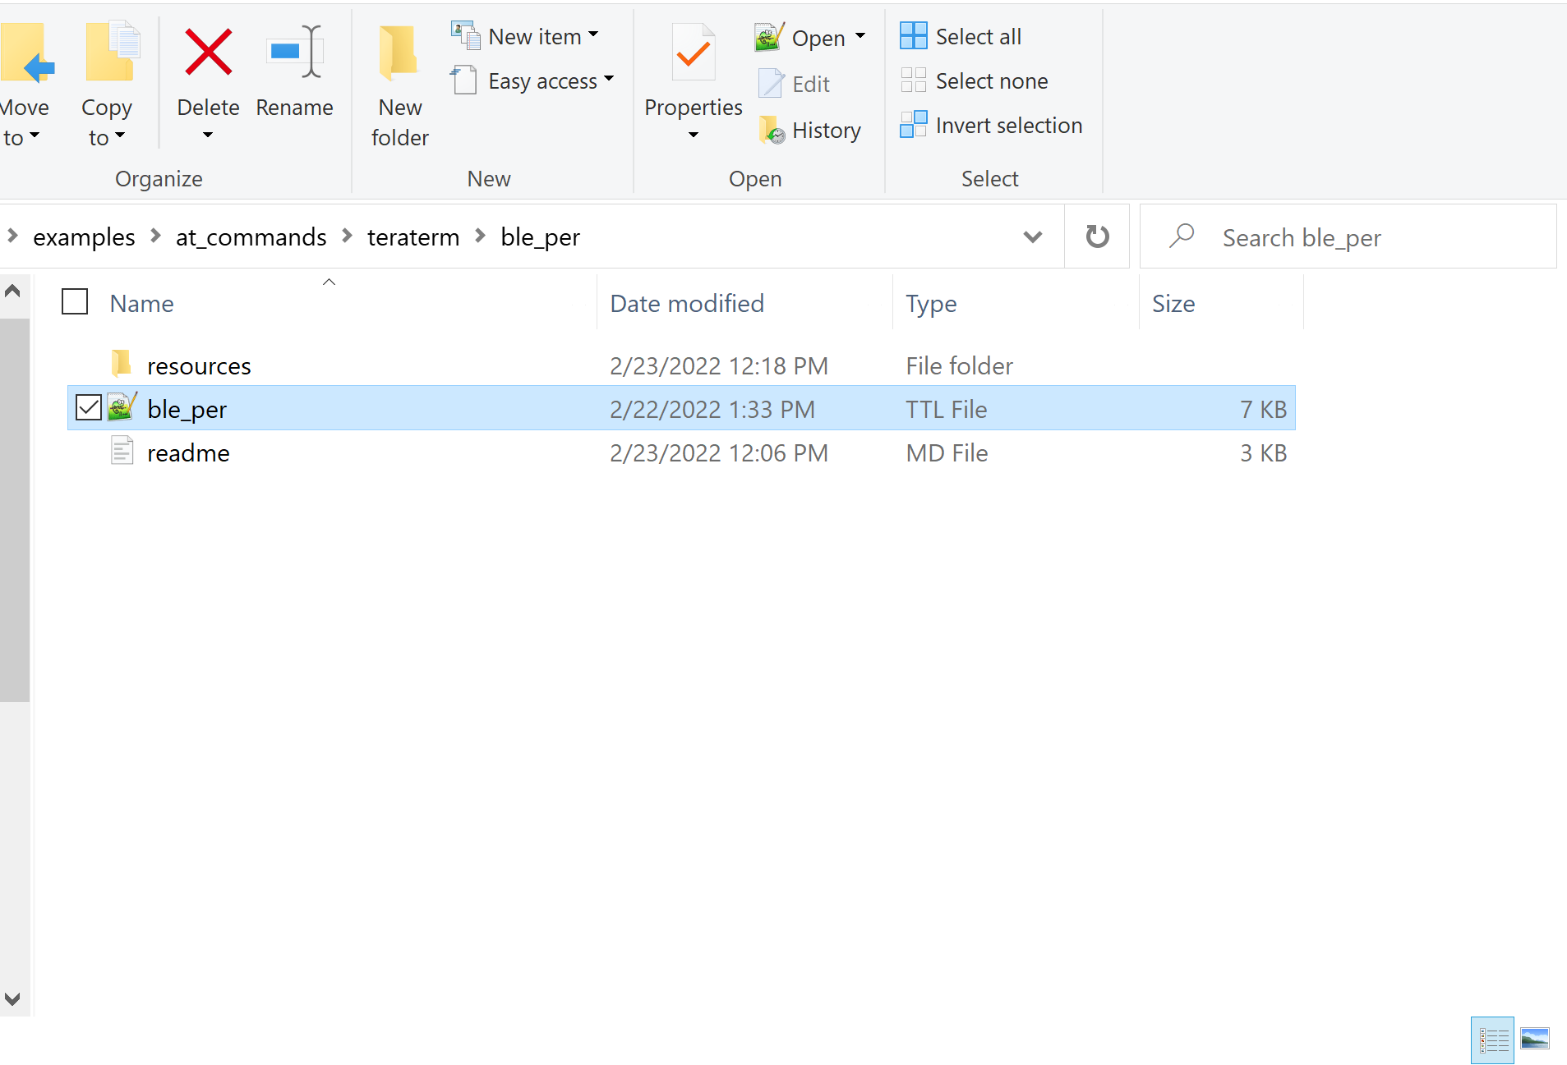Screen dimensions: 1567x1065
Task: Sort files by Type column
Action: 931,304
